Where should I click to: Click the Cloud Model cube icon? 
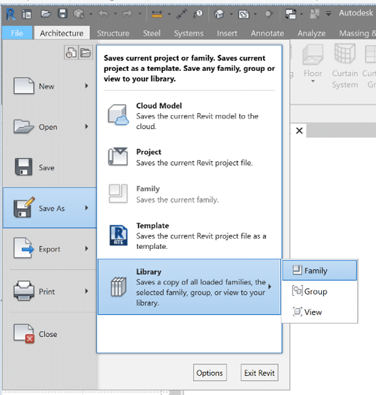118,115
